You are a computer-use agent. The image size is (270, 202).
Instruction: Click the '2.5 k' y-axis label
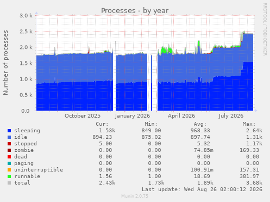coord(26,32)
